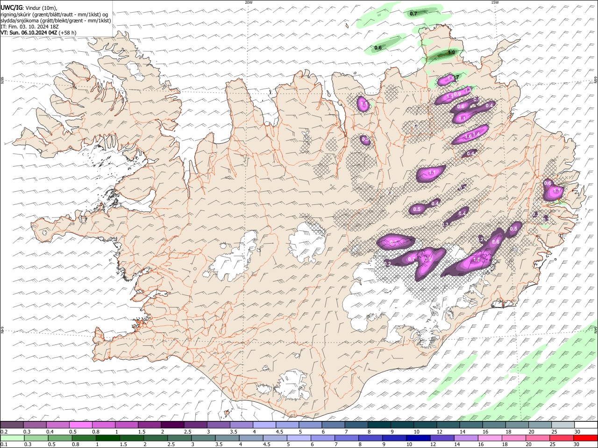This screenshot has width=598, height=448.
Task: Click the '4.5' tick label in the upper legend
Action: [x=279, y=432]
